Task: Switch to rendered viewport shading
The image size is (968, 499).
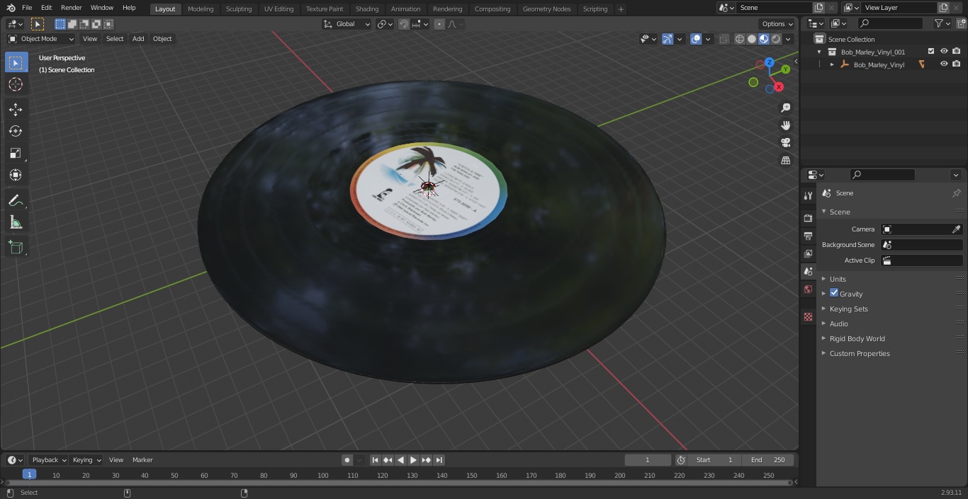Action: [776, 39]
